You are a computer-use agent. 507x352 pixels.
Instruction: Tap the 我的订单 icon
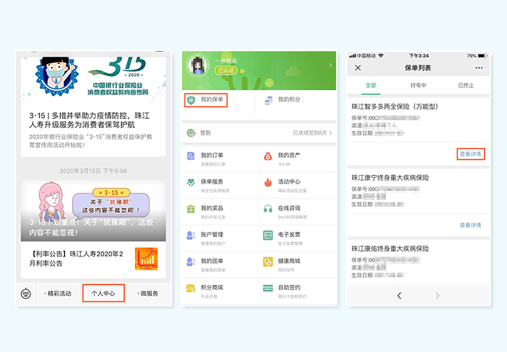click(191, 156)
